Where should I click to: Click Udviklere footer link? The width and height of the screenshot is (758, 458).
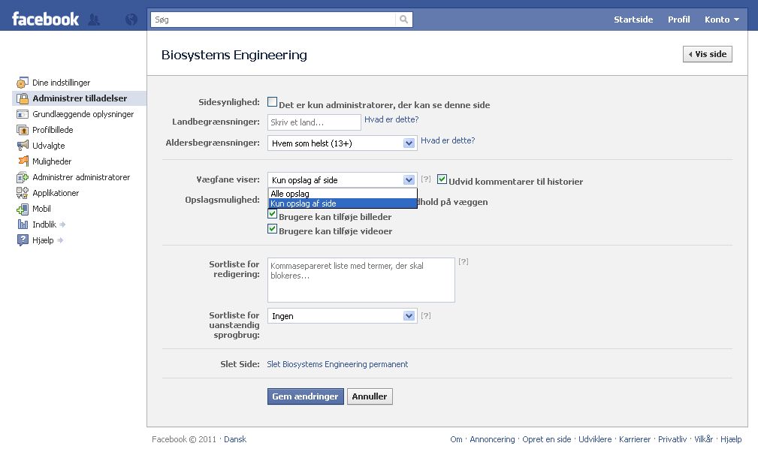pyautogui.click(x=594, y=439)
